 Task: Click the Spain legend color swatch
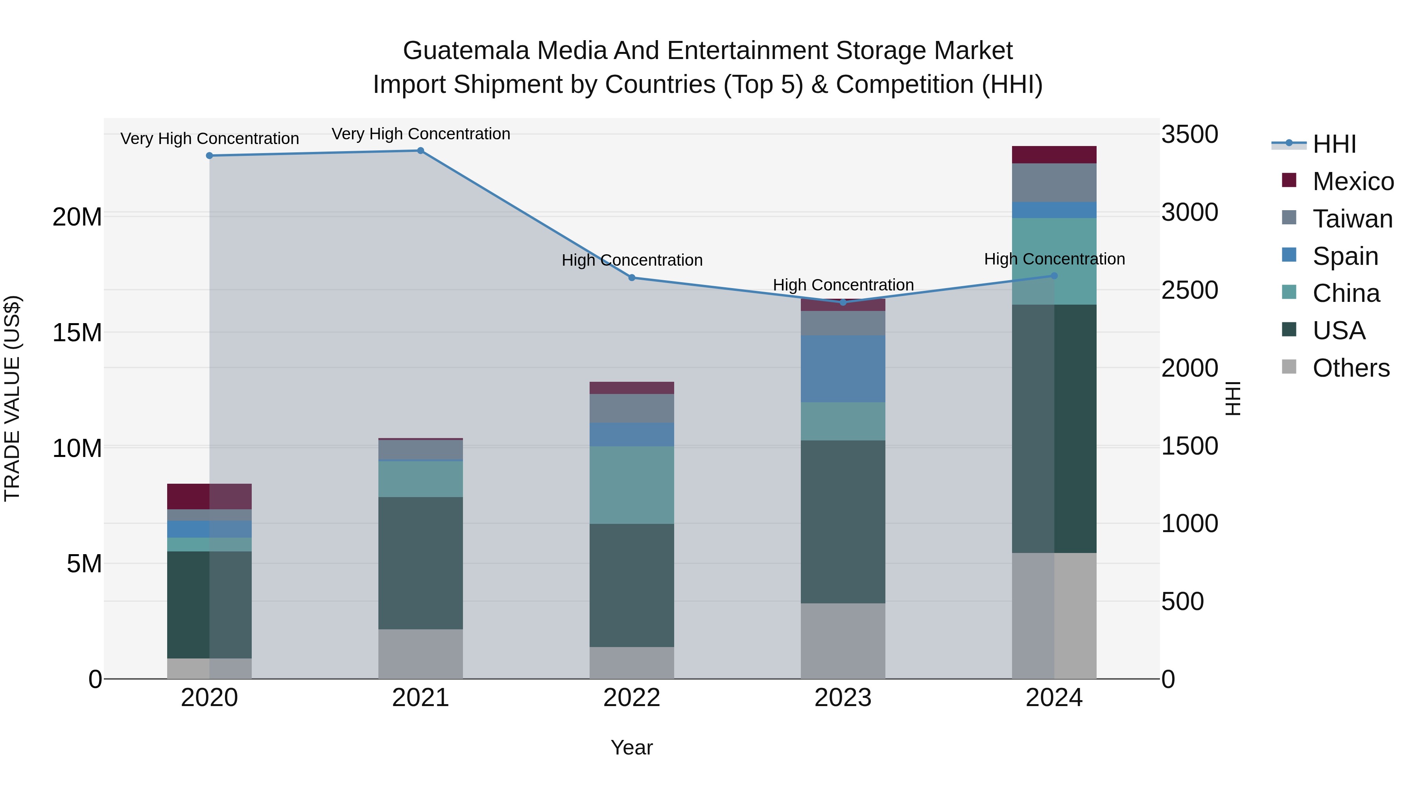1289,255
